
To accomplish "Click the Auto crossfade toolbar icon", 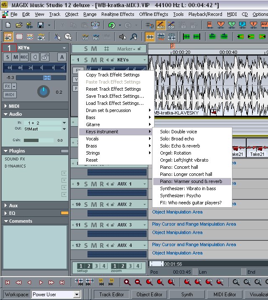I will point(160,25).
